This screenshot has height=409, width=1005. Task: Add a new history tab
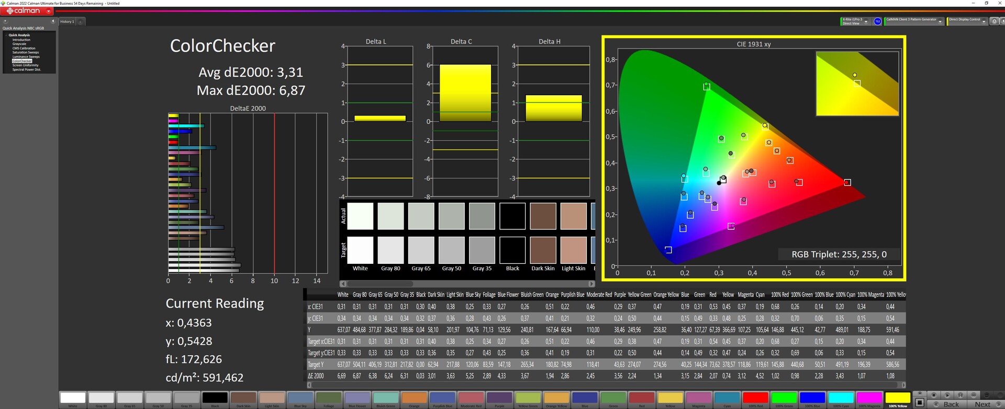point(81,22)
